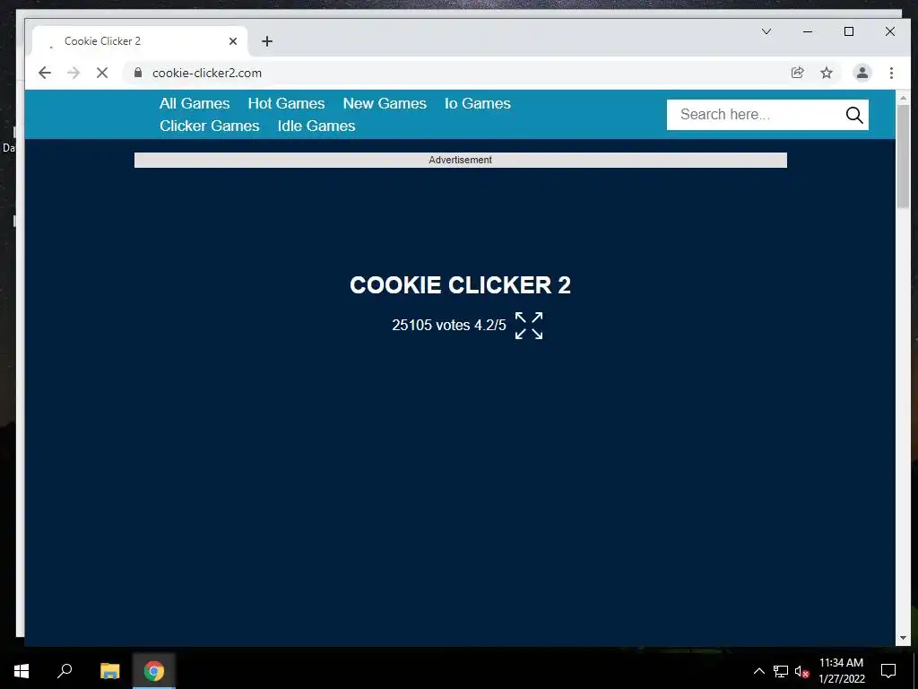Close the Cookie Clicker 2 tab
918x689 pixels.
pos(233,41)
